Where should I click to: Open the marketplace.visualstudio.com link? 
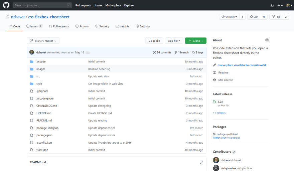243,65
